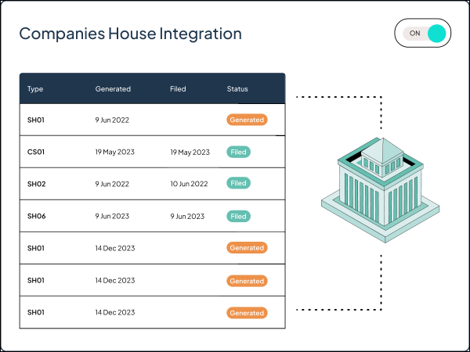Select the SH06 filing type cell
The width and height of the screenshot is (470, 352).
click(37, 216)
